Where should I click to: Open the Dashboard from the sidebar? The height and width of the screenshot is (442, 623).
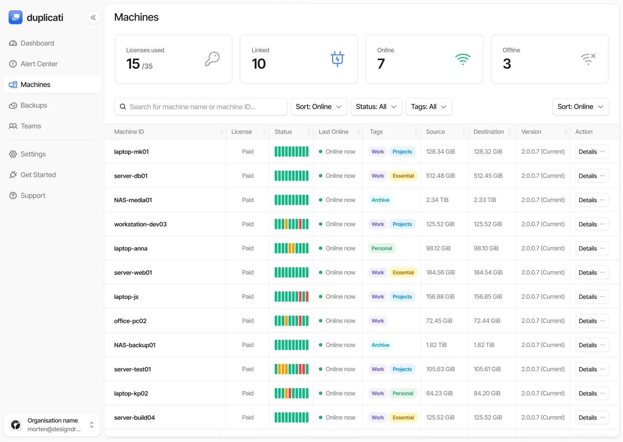37,43
